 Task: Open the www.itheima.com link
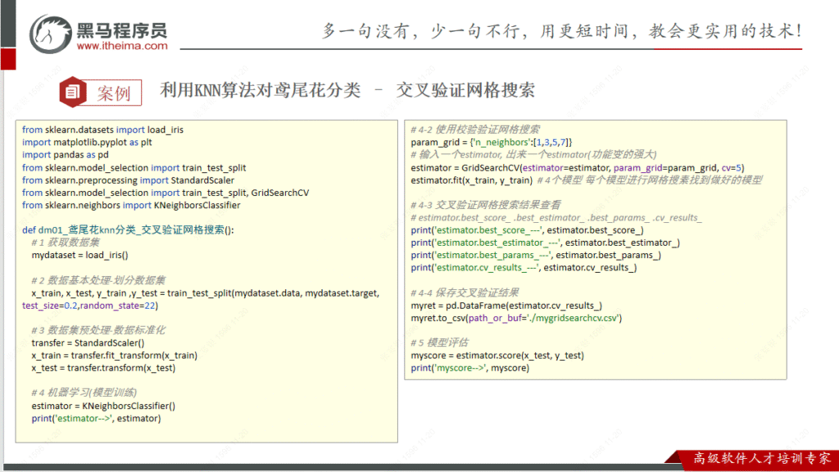122,46
